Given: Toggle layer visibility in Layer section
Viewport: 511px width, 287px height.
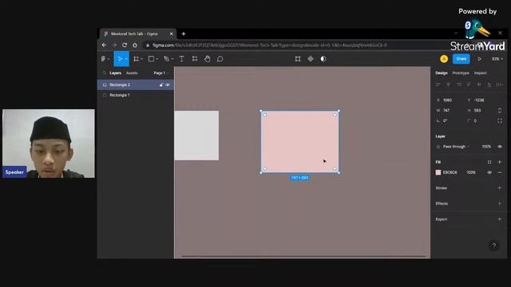Looking at the screenshot, I should (x=500, y=147).
